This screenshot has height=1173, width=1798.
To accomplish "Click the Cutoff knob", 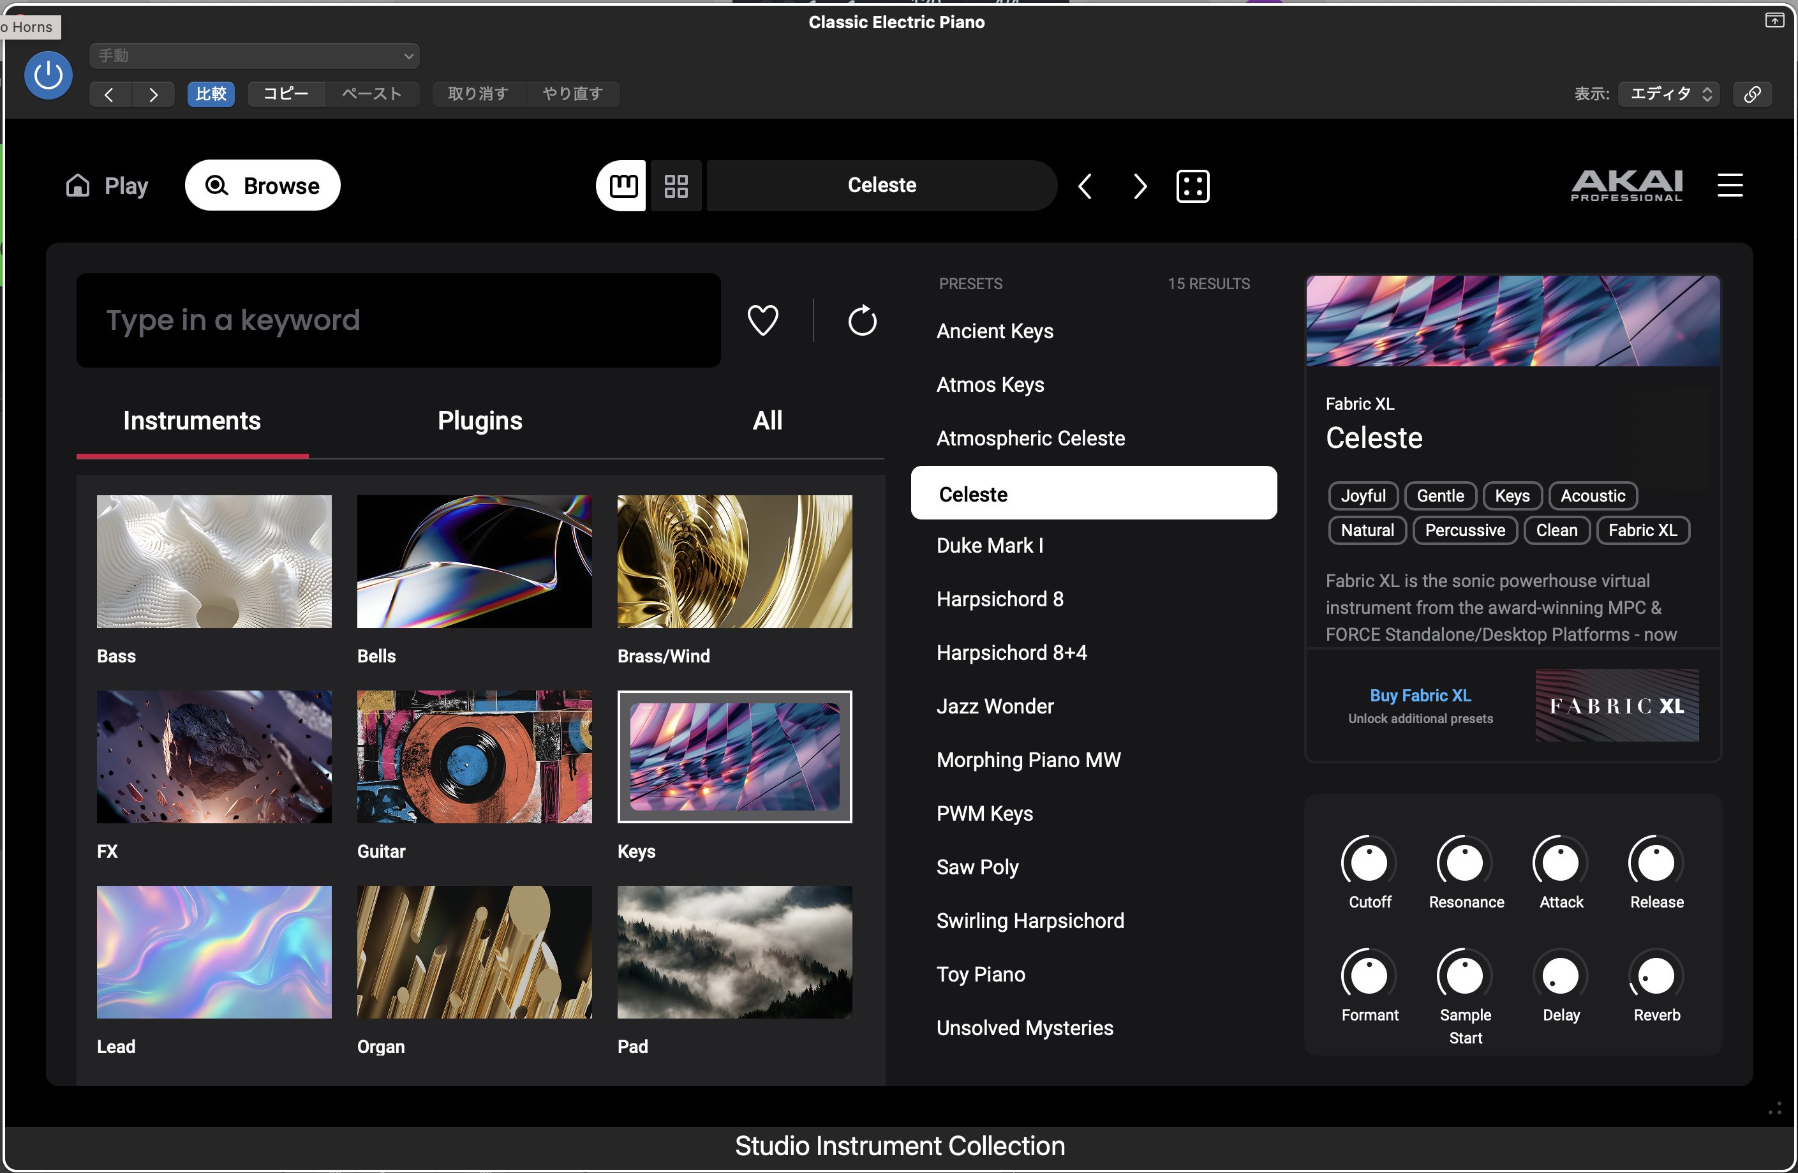I will click(x=1368, y=863).
